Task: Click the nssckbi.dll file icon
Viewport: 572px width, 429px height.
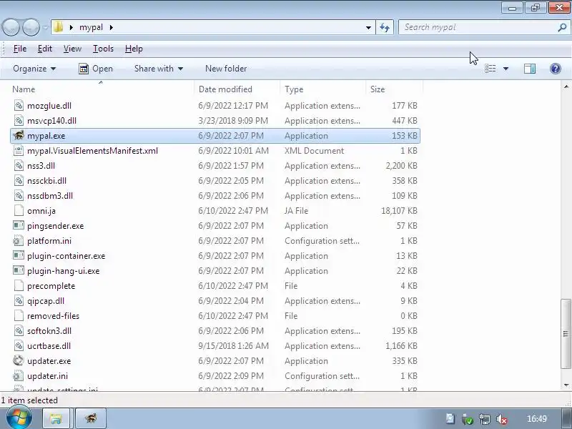Action: click(x=19, y=180)
